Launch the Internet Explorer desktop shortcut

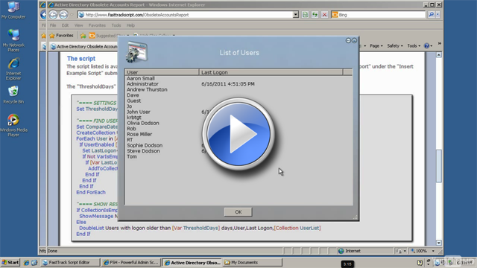coord(13,69)
